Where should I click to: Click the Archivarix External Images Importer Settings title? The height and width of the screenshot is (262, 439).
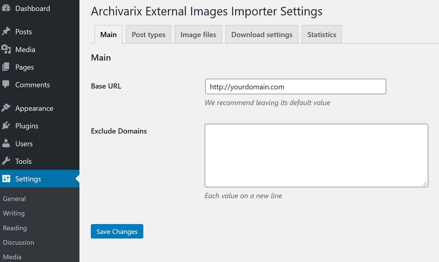[206, 11]
